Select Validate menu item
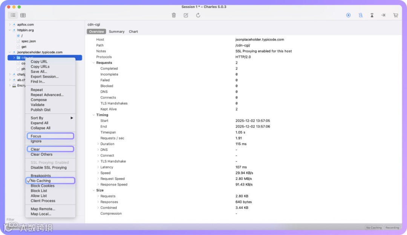 [x=50, y=105]
